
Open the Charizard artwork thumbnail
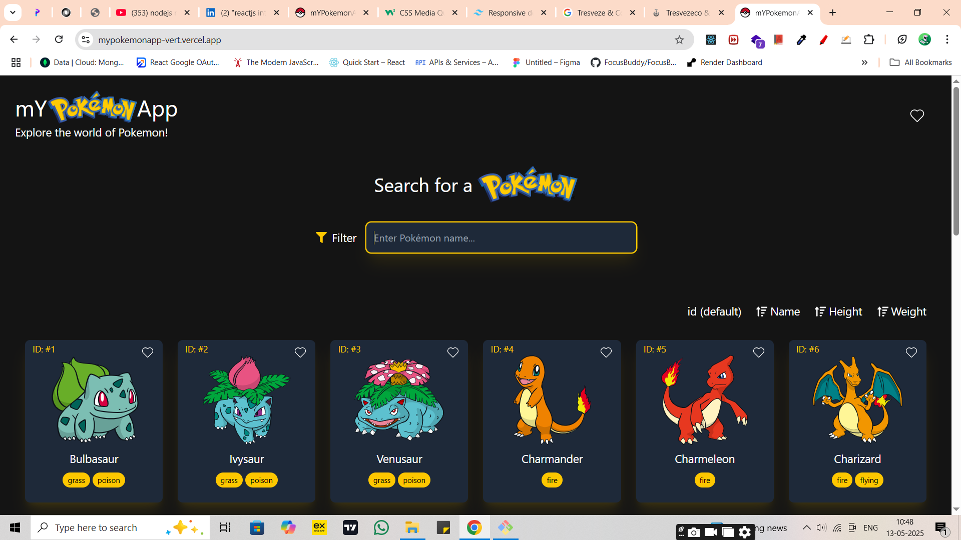(857, 399)
